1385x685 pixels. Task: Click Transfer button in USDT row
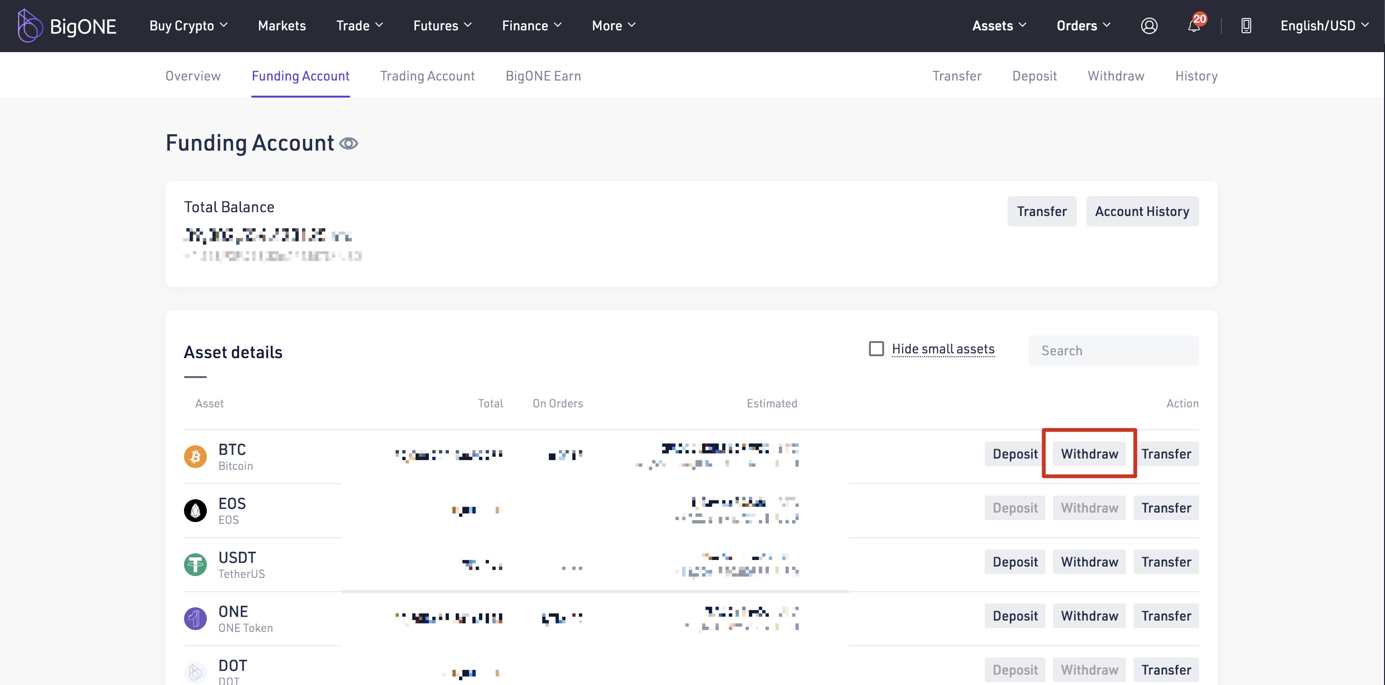pyautogui.click(x=1166, y=561)
